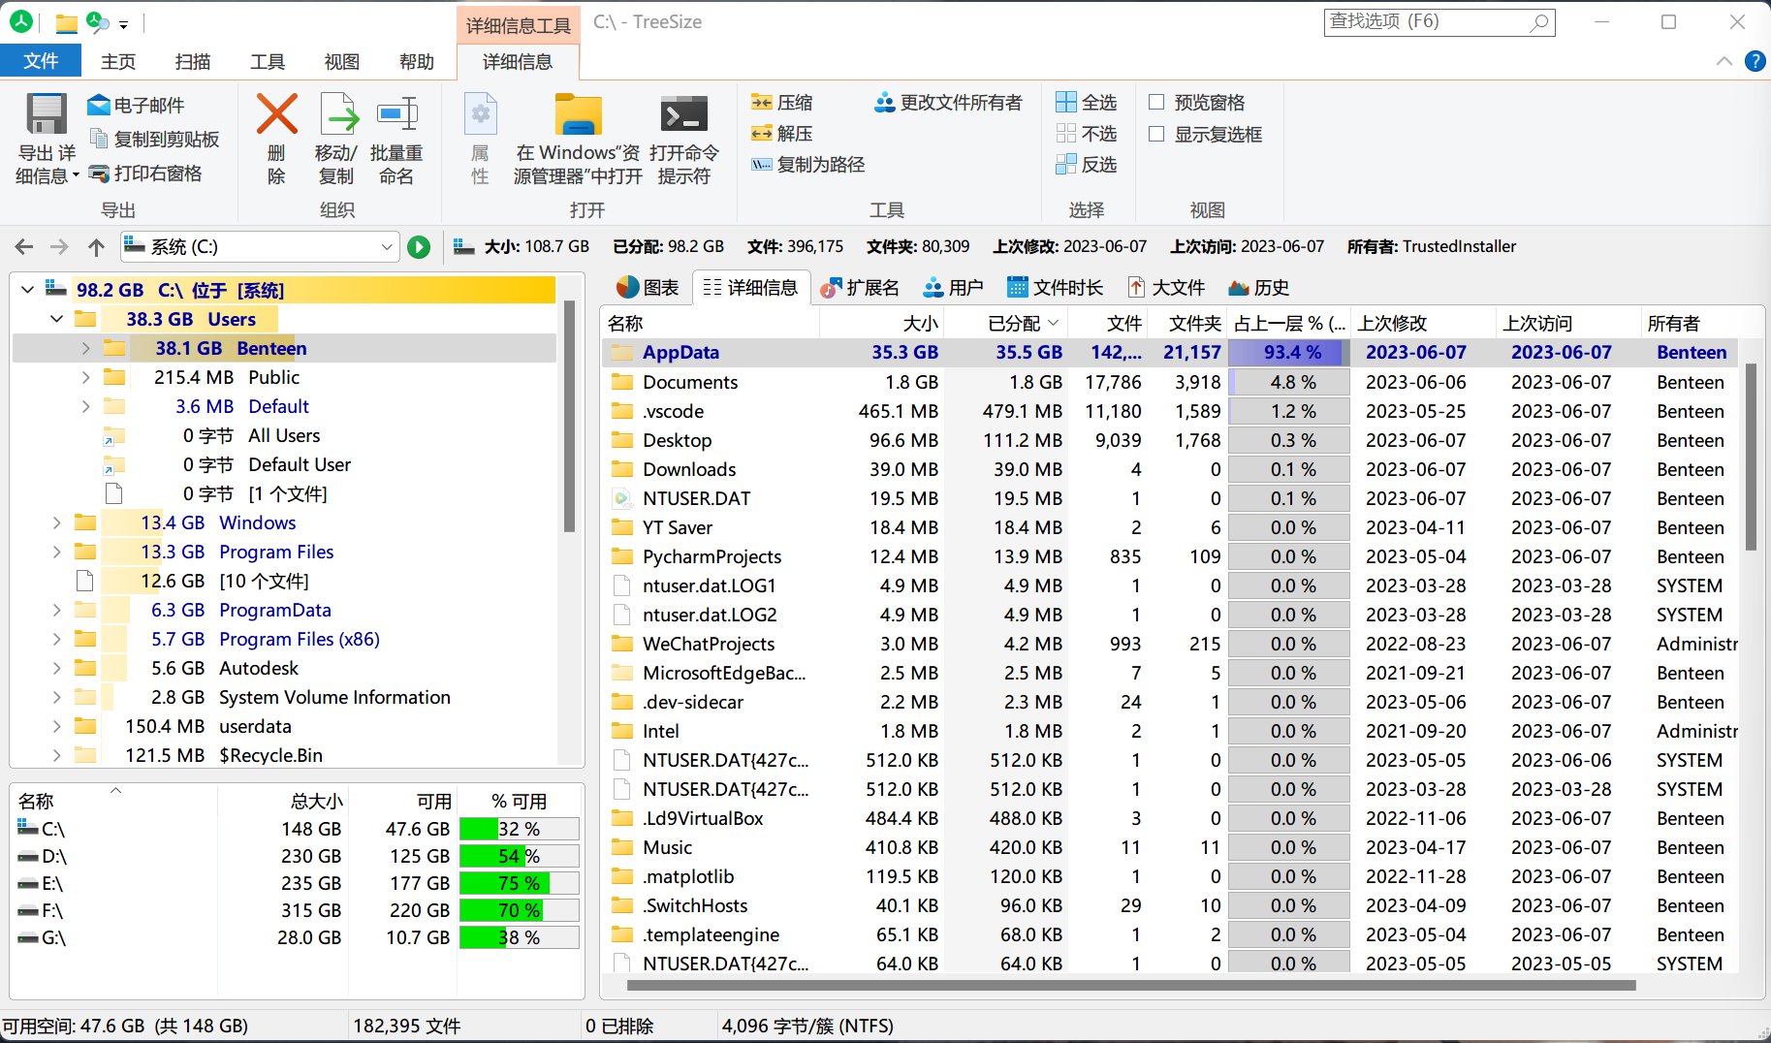Viewport: 1771px width, 1043px height.
Task: Click the Export details (导出详细信息) save icon
Action: pyautogui.click(x=46, y=114)
